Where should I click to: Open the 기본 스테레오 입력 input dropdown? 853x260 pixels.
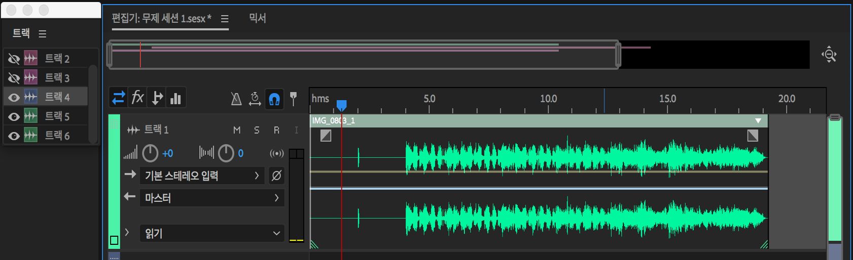pyautogui.click(x=202, y=176)
